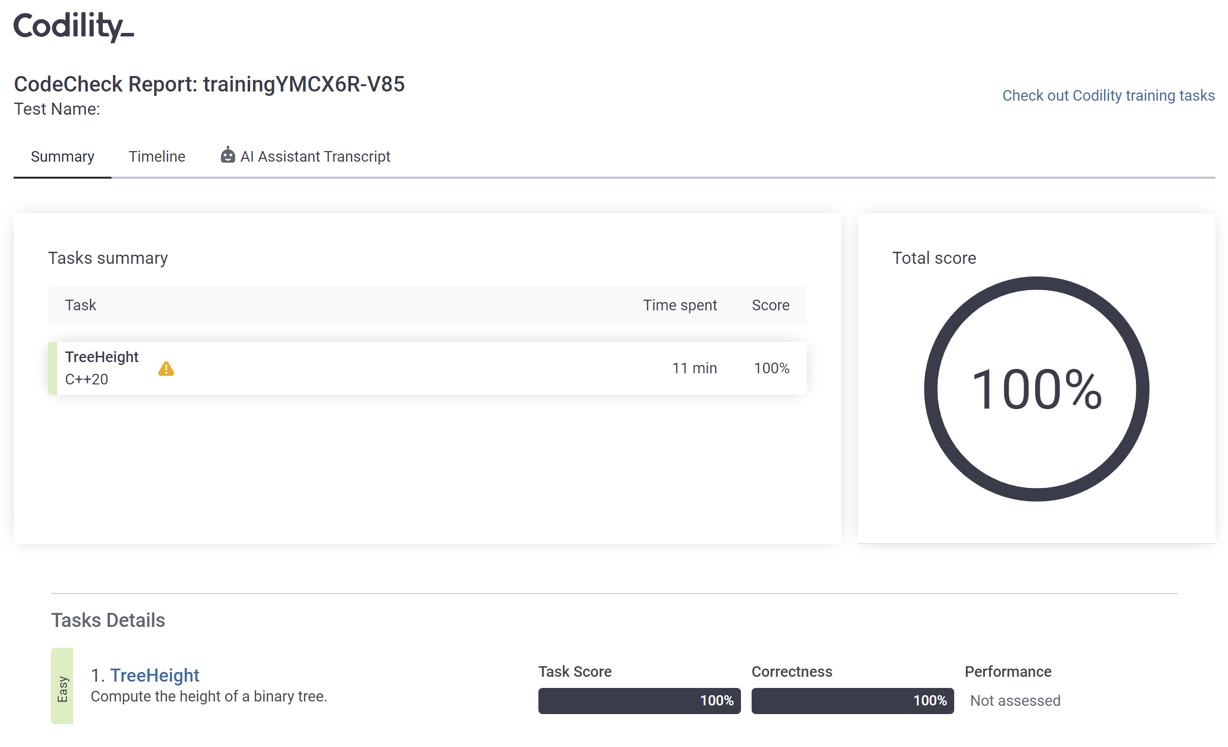
Task: Select the TreeHeight row in Tasks summary
Action: pyautogui.click(x=399, y=368)
